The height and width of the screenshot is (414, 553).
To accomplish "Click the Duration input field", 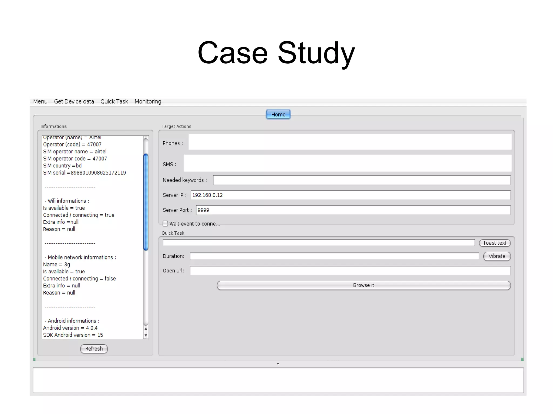I will (x=334, y=256).
